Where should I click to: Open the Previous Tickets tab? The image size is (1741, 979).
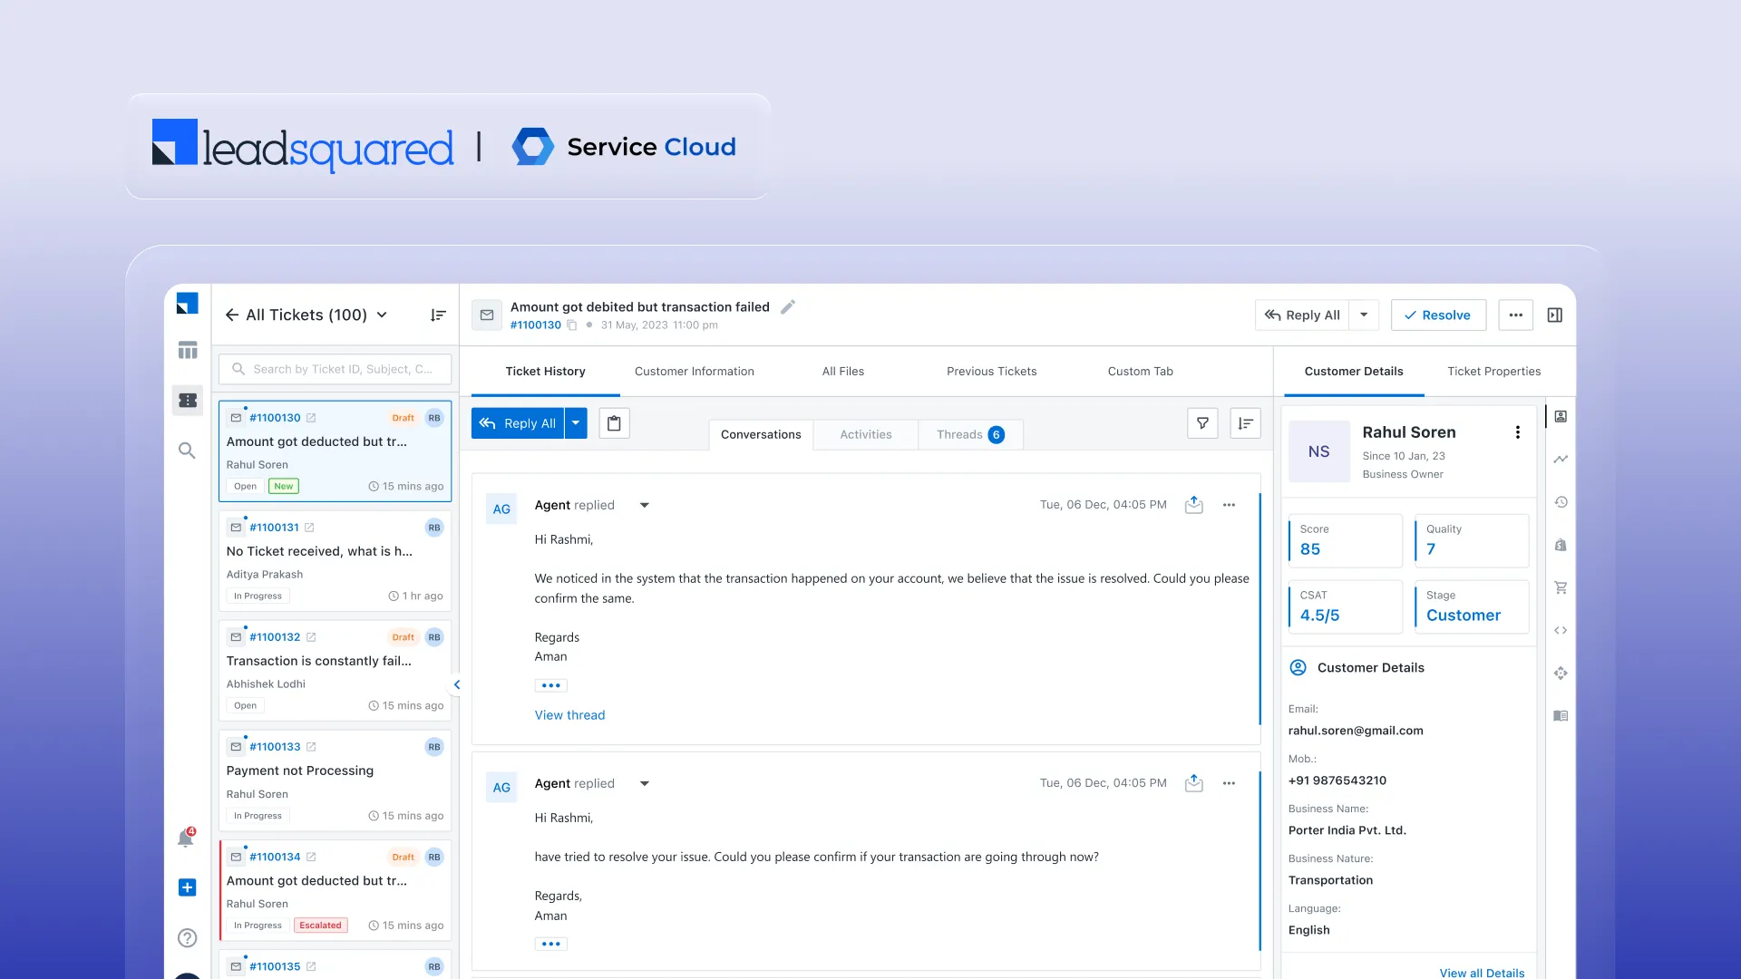click(x=991, y=371)
